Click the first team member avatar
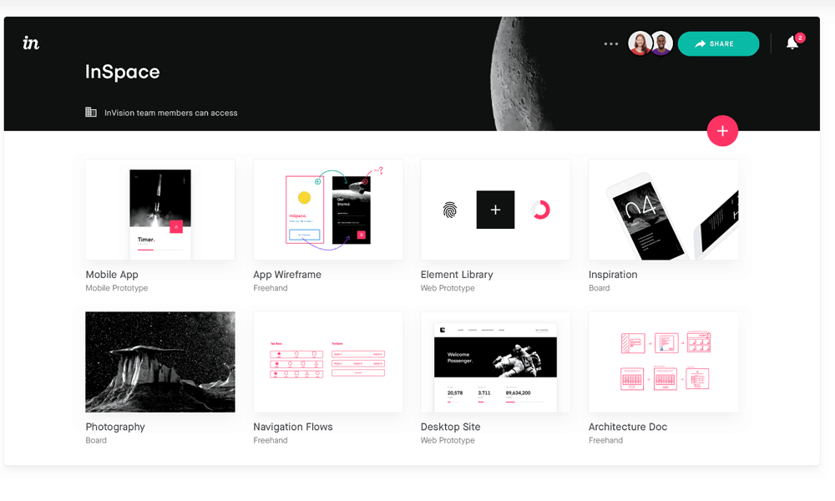The height and width of the screenshot is (501, 835). click(x=640, y=43)
